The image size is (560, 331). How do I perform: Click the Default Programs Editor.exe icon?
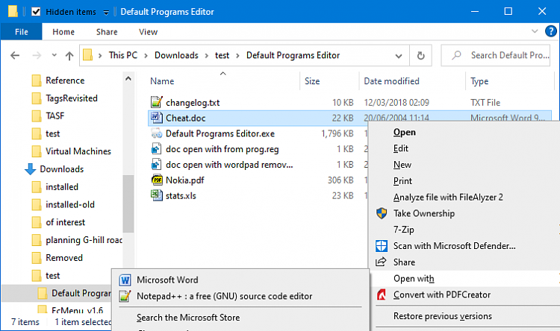(x=156, y=133)
